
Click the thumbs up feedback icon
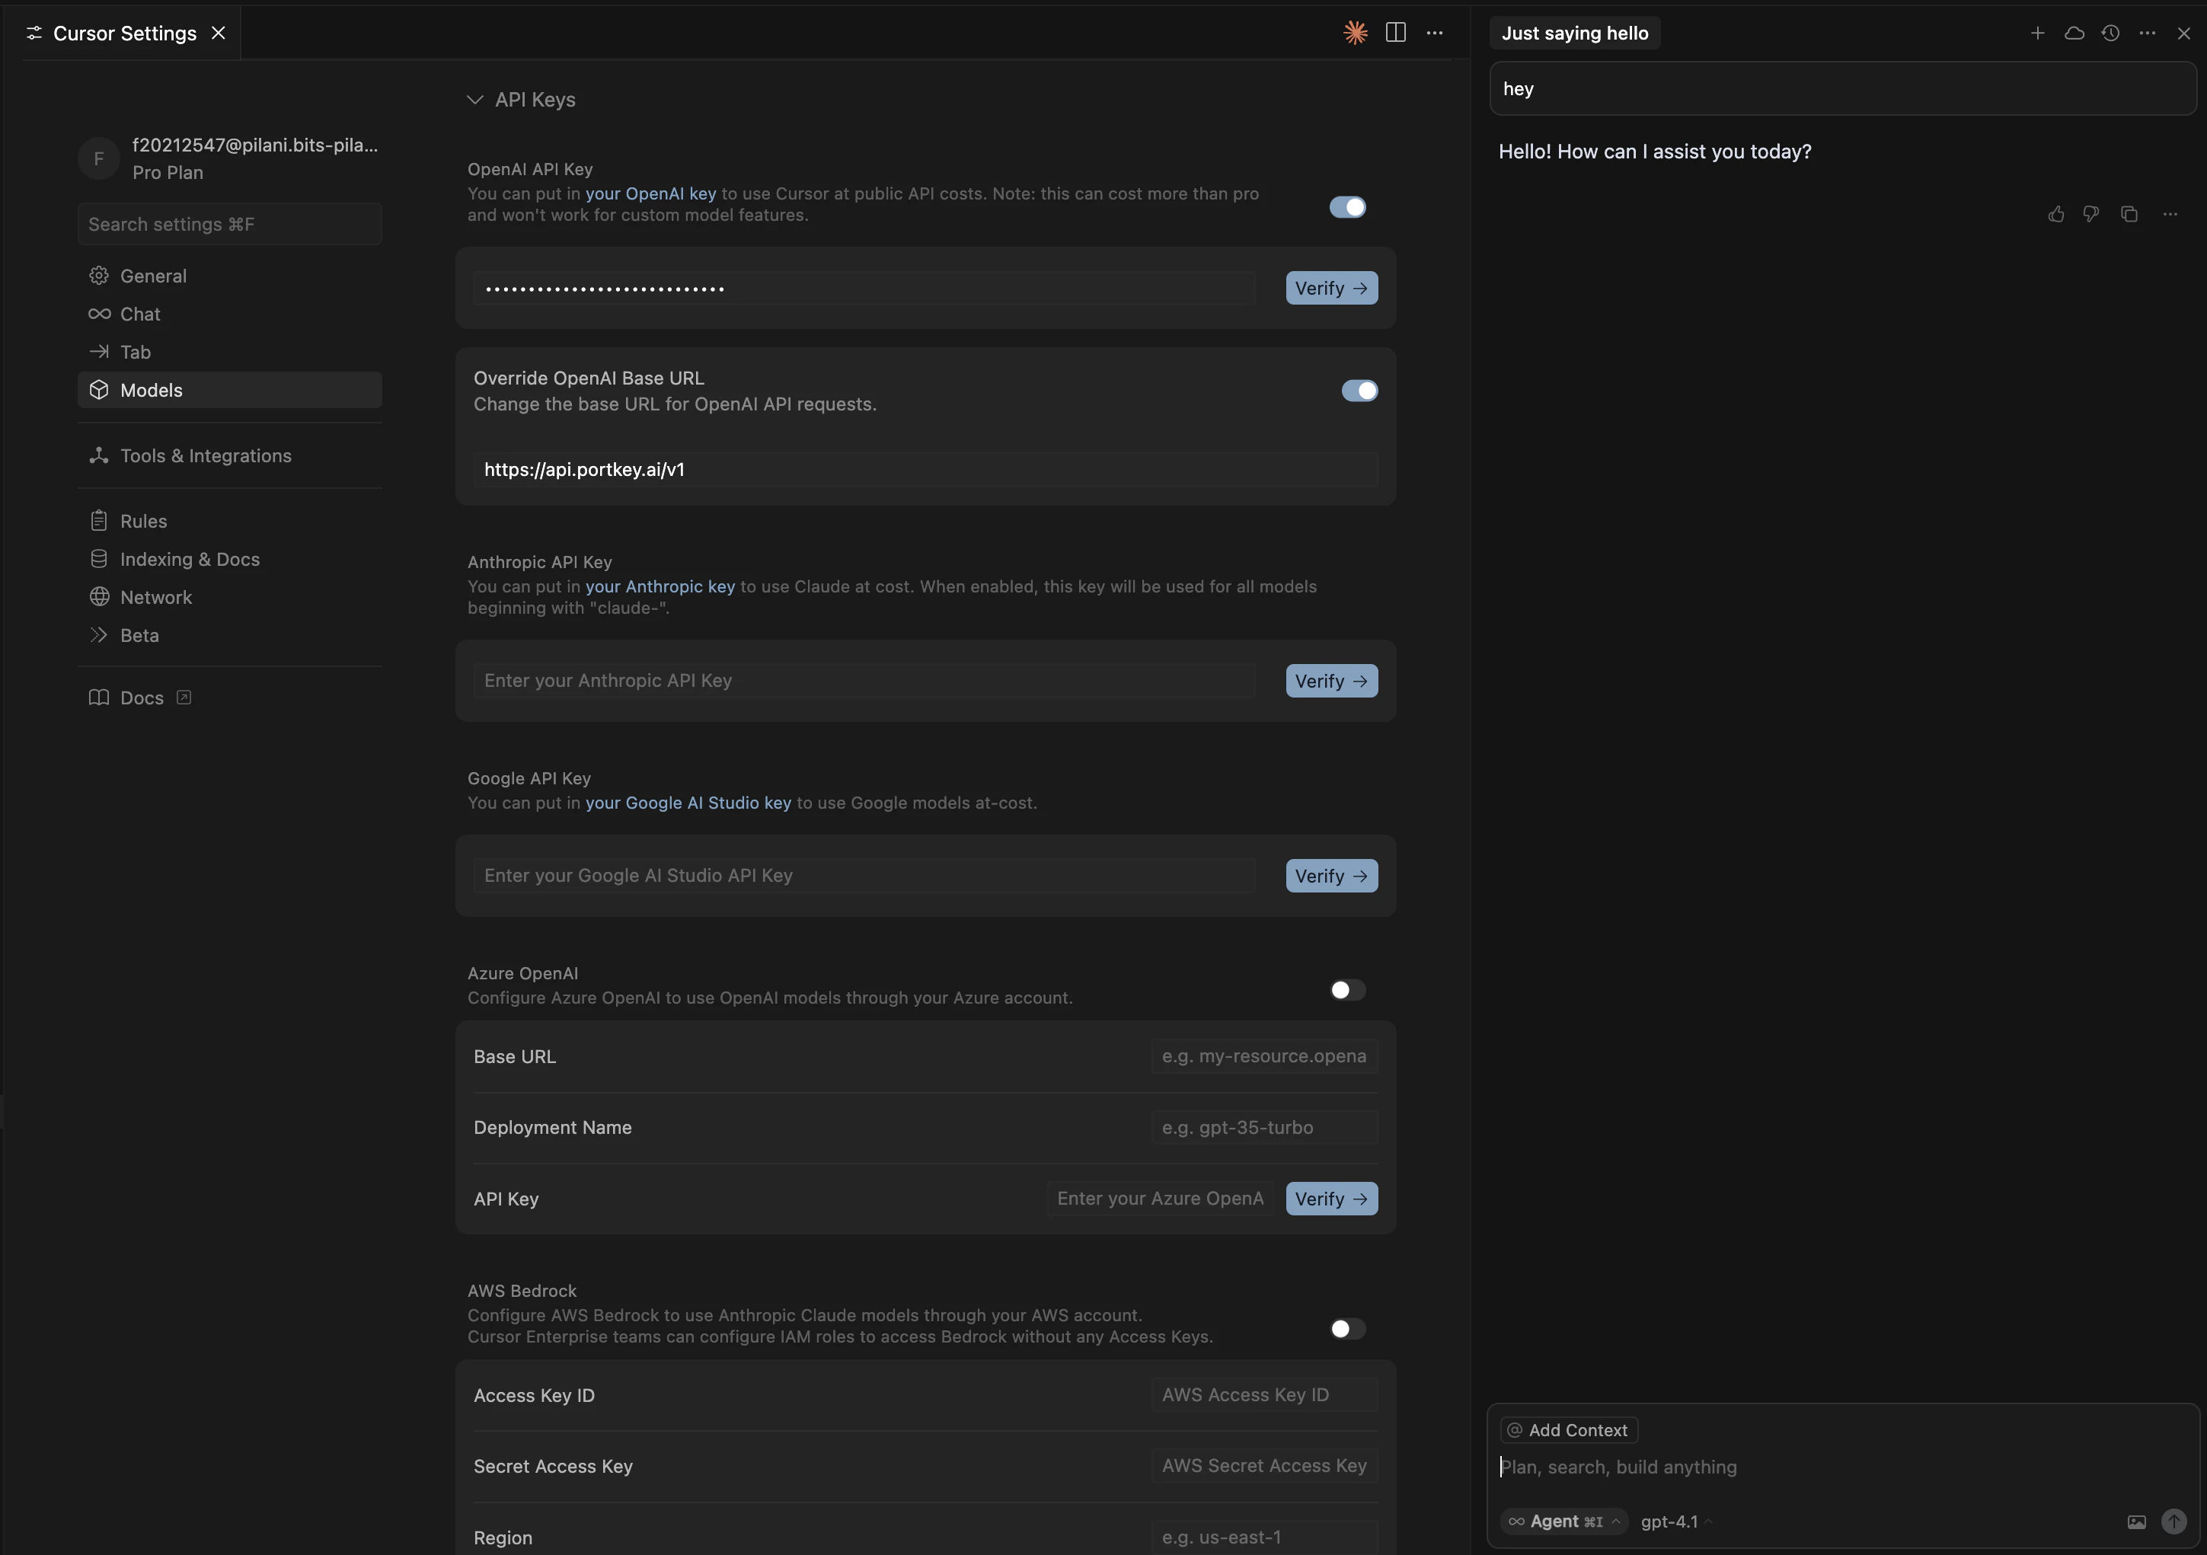pyautogui.click(x=2055, y=214)
